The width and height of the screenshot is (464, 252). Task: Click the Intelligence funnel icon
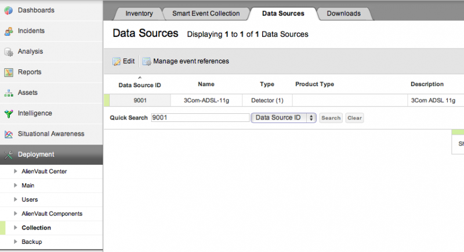[9, 114]
